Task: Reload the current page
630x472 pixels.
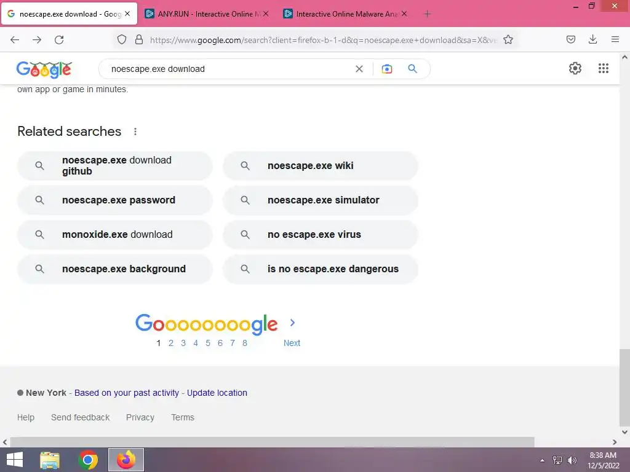Action: click(59, 39)
